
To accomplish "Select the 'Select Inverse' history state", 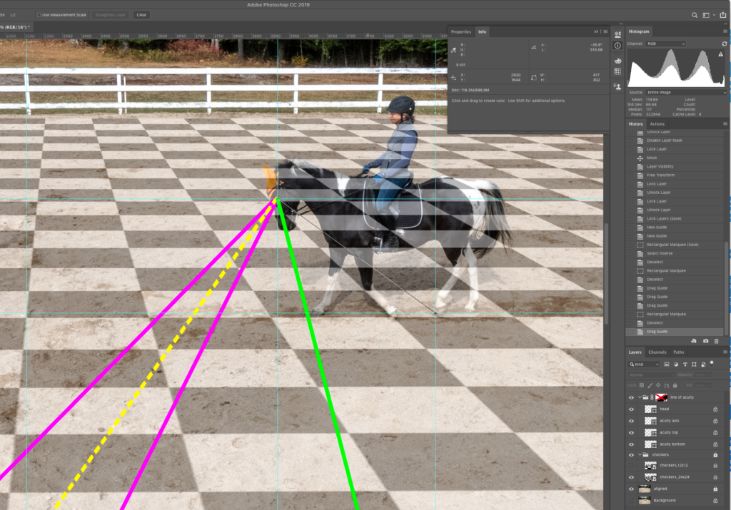I will click(x=675, y=253).
